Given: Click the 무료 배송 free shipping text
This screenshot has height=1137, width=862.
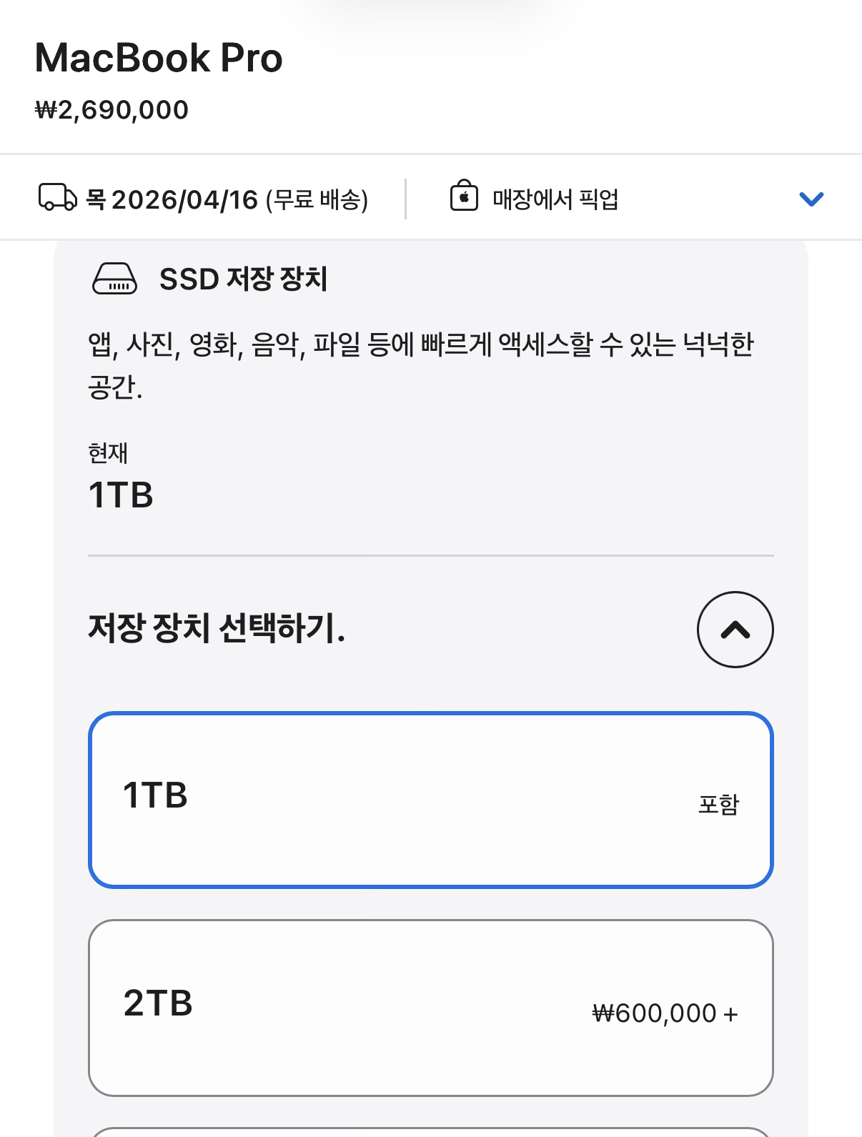Looking at the screenshot, I should [x=317, y=199].
